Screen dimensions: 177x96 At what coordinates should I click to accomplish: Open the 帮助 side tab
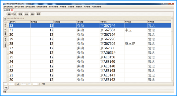(x=5, y=45)
